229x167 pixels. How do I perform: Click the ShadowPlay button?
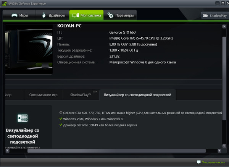[x=215, y=15]
